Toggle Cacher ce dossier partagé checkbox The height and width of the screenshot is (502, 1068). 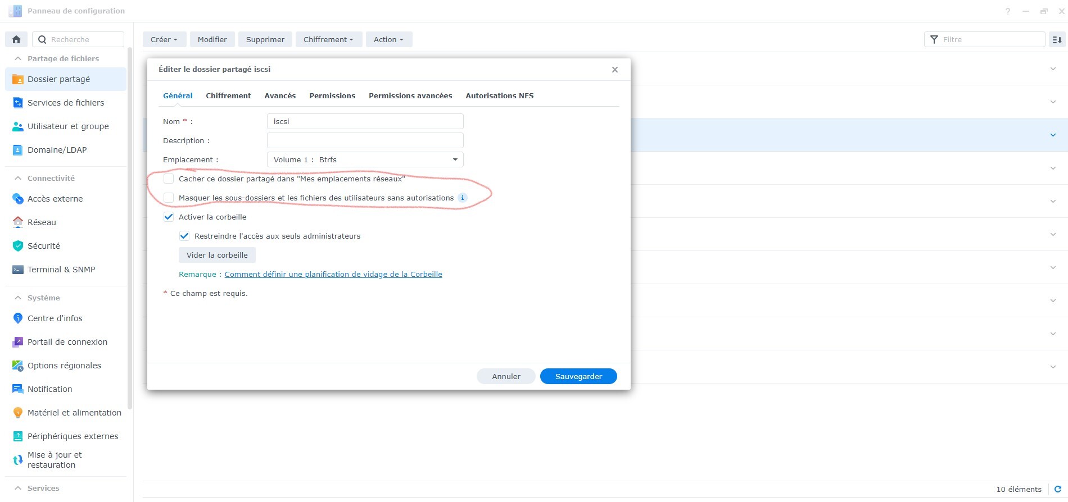[169, 179]
